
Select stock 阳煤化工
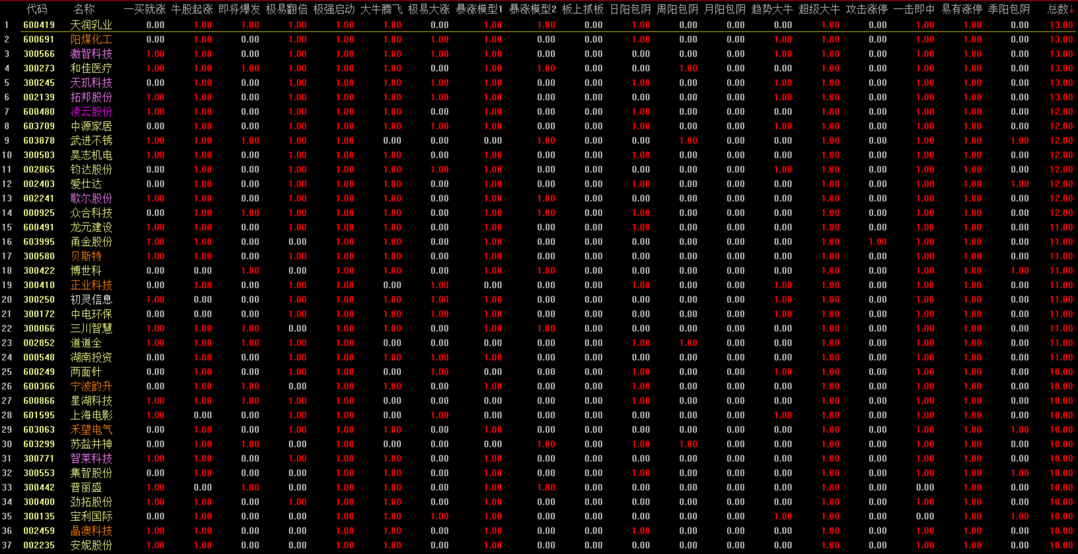(x=91, y=39)
